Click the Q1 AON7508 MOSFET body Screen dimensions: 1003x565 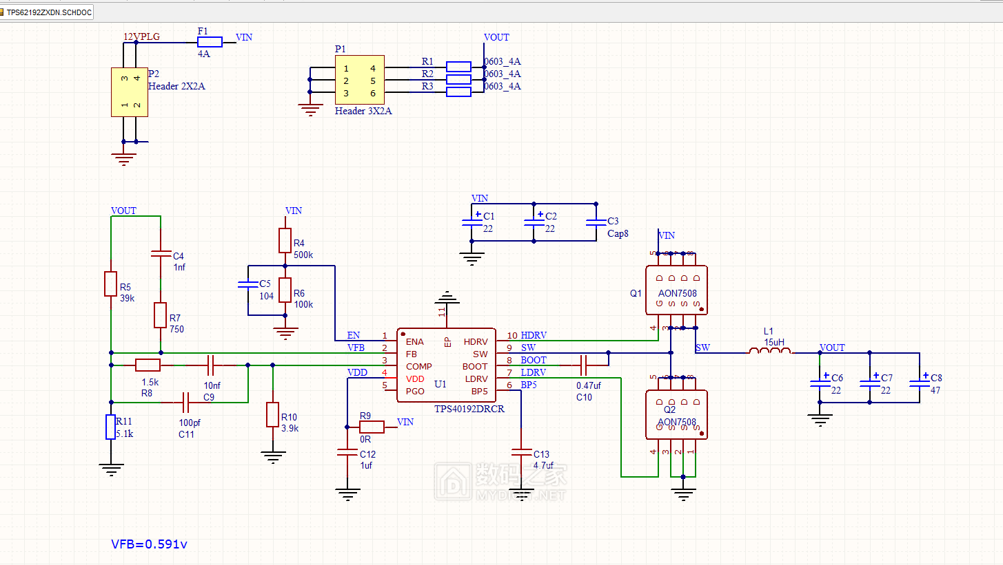pyautogui.click(x=676, y=290)
